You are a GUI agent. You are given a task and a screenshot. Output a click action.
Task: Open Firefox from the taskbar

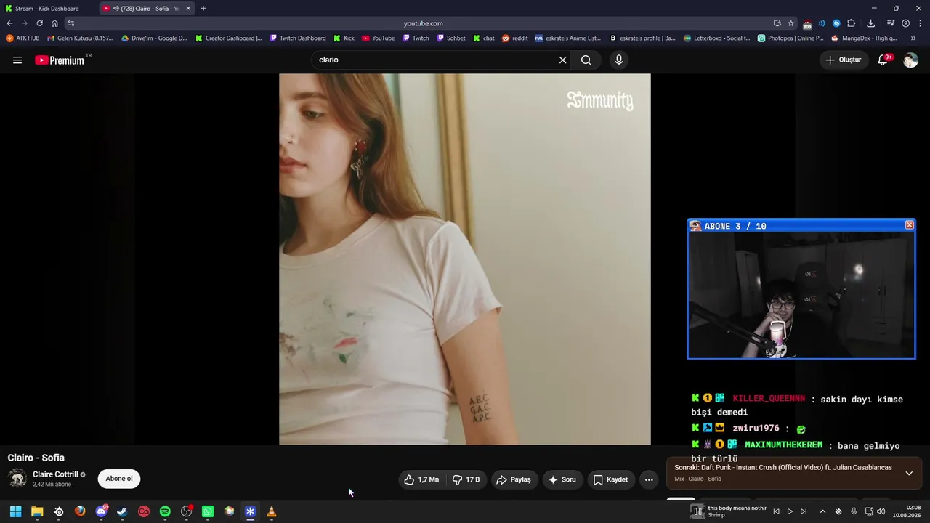80,511
